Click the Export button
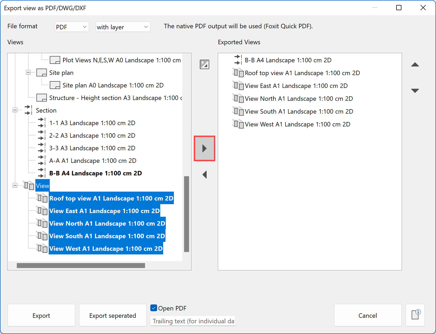 41,315
